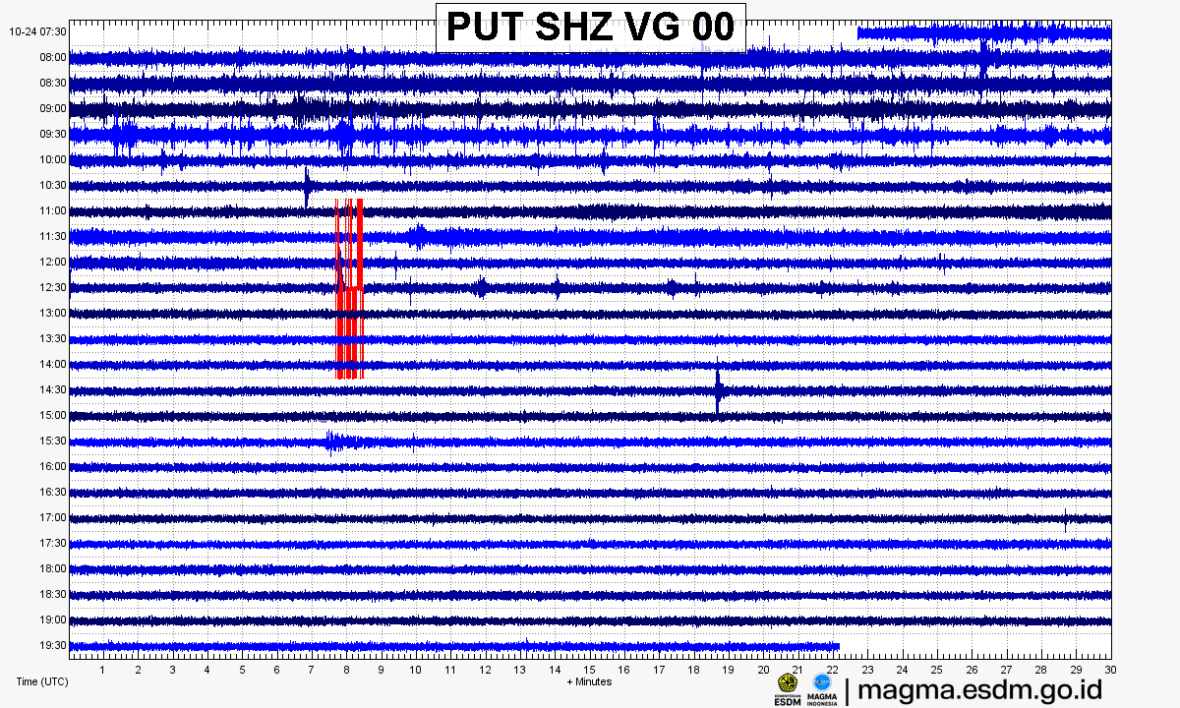1180x708 pixels.
Task: Click the 19:00 time label
Action: tap(53, 619)
